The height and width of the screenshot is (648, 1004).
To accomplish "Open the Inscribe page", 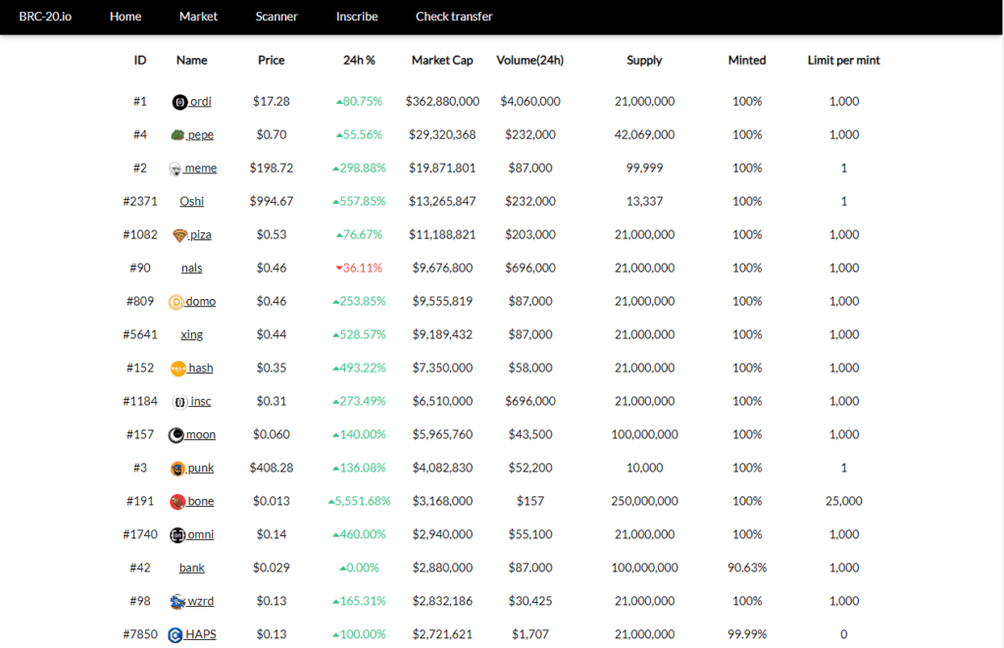I will coord(357,17).
